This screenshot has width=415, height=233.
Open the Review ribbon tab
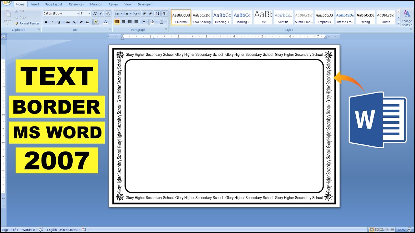coord(113,4)
